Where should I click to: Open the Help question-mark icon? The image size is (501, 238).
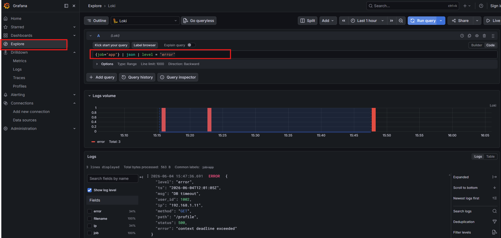(x=481, y=6)
